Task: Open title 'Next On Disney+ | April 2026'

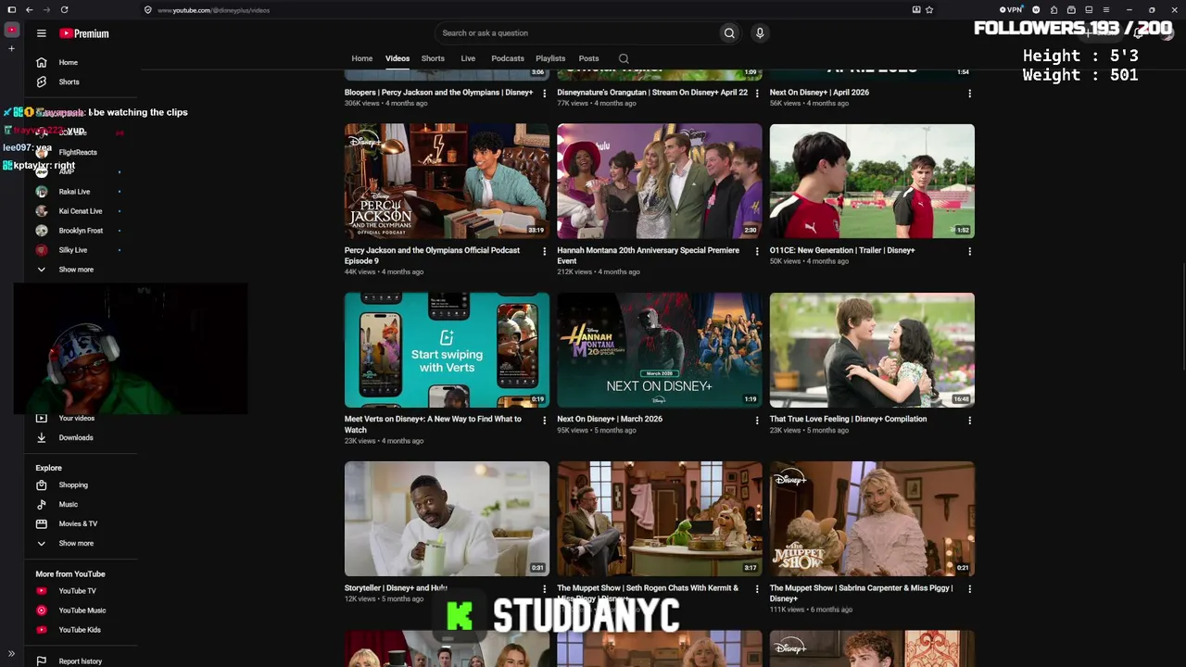Action: tap(819, 93)
